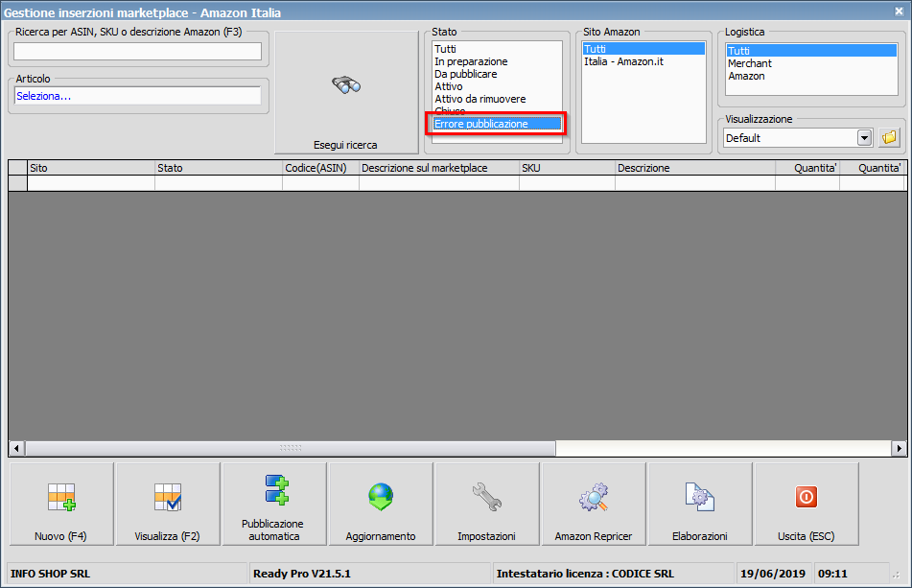Click the yellow folder icon beside Visualizzazione
The width and height of the screenshot is (912, 588).
(x=889, y=138)
